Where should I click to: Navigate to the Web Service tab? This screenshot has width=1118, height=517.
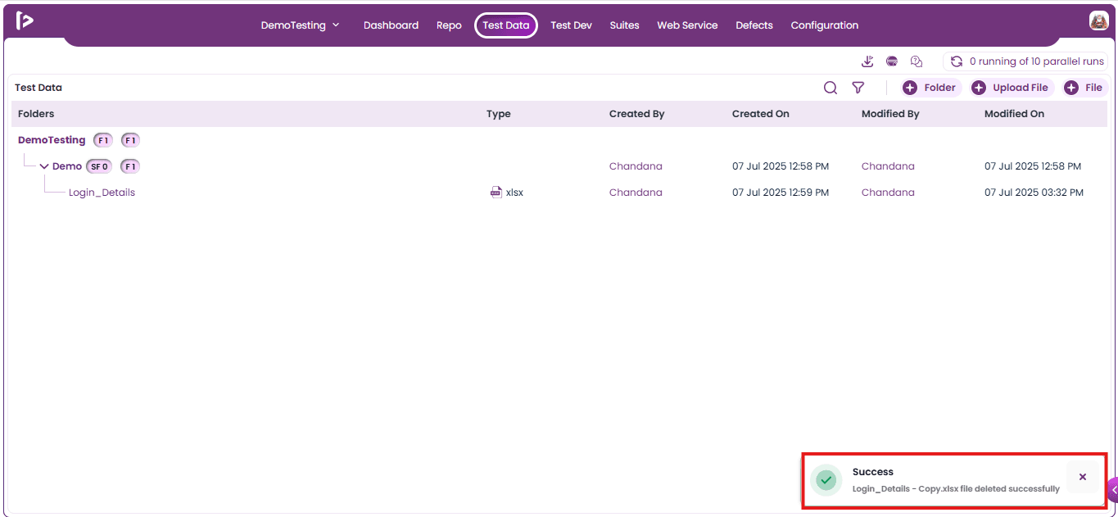[x=687, y=25]
